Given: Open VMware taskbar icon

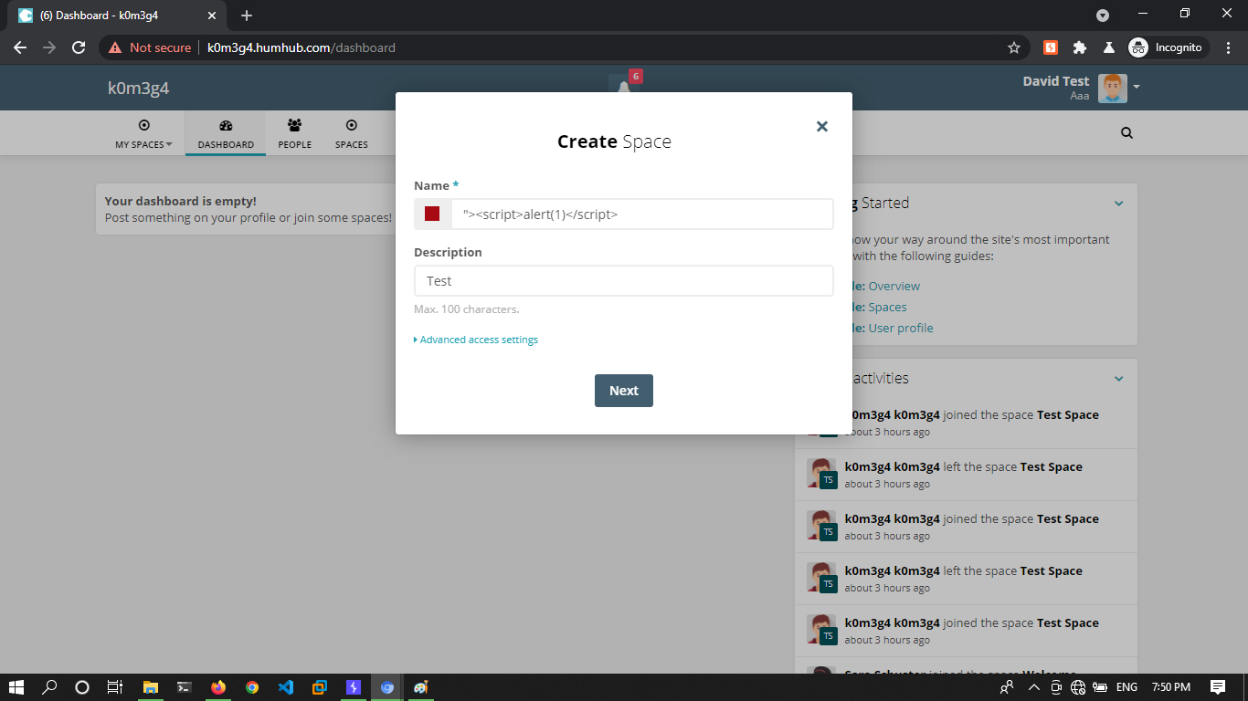Looking at the screenshot, I should (320, 687).
